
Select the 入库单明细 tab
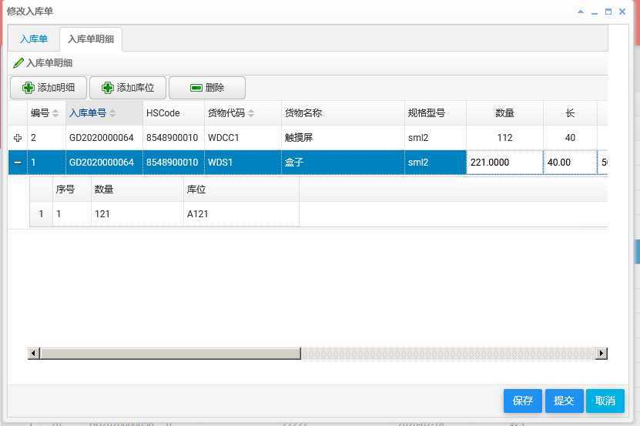(x=91, y=39)
